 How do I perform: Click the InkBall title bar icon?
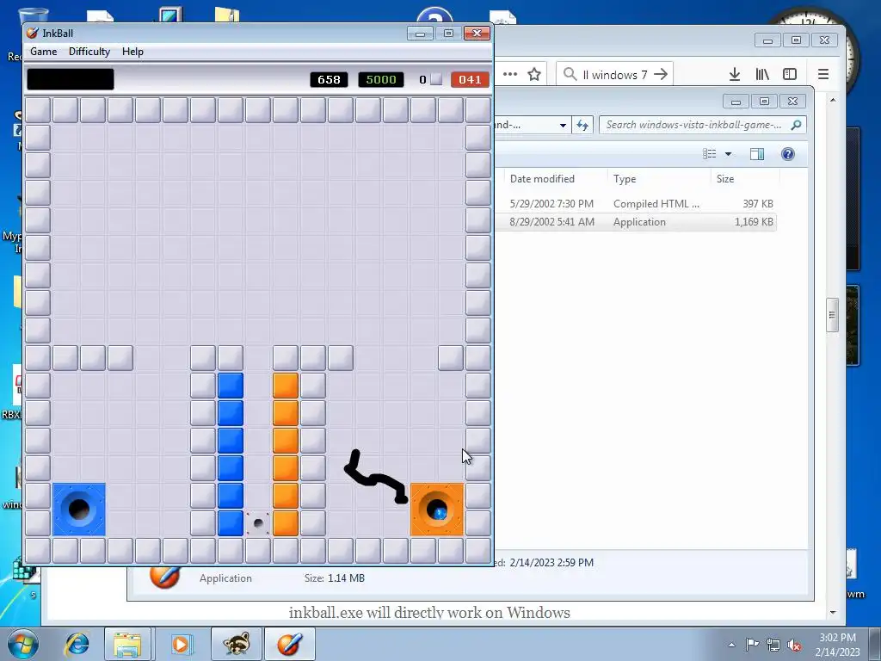click(33, 34)
